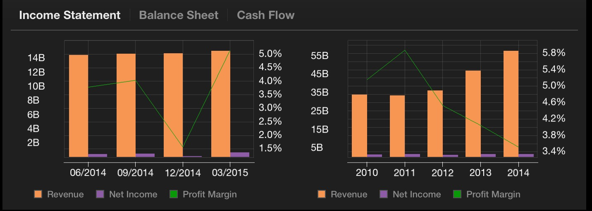Select the Cash Flow tab

[265, 15]
